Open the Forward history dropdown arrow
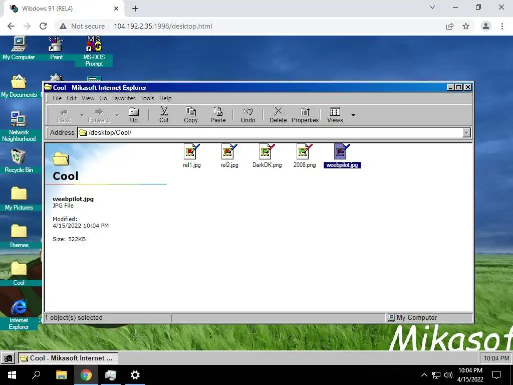Image resolution: width=513 pixels, height=385 pixels. 117,115
